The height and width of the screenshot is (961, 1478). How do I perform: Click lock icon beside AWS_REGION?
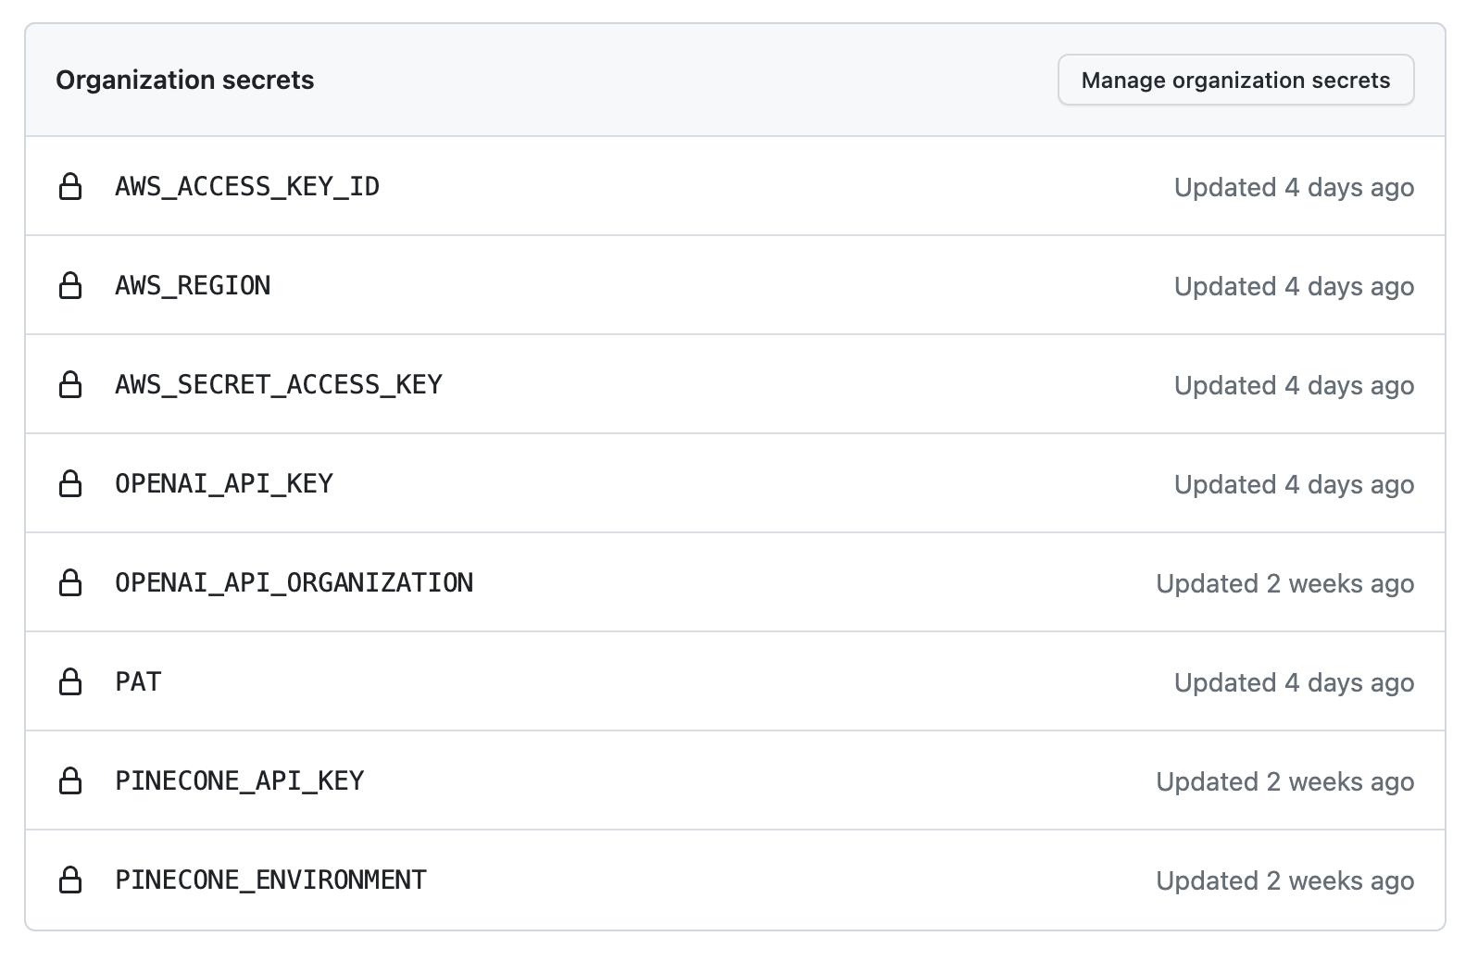click(x=70, y=286)
